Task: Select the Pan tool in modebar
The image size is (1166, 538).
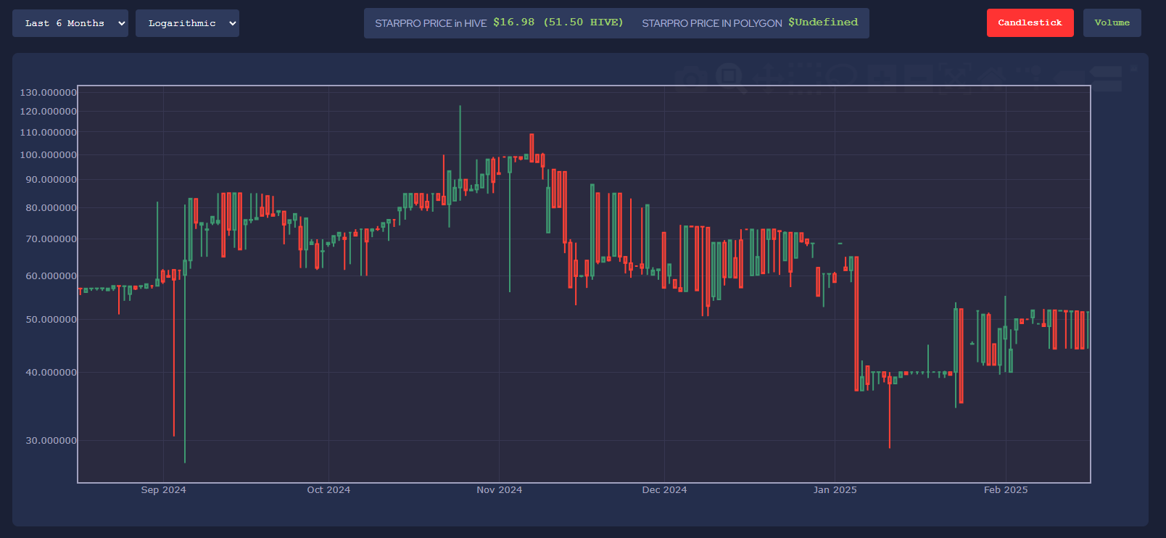Action: (769, 78)
